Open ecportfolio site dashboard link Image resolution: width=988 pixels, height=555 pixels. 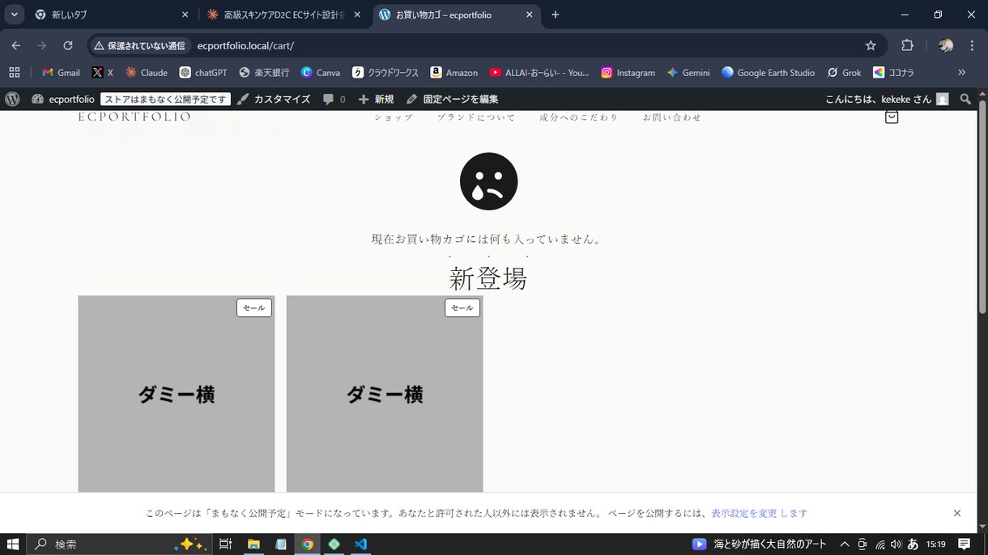pyautogui.click(x=63, y=99)
